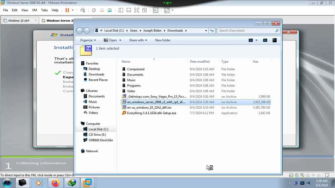Select Recent Places under Favorites
Screen dimensions: 335x188
98,80
